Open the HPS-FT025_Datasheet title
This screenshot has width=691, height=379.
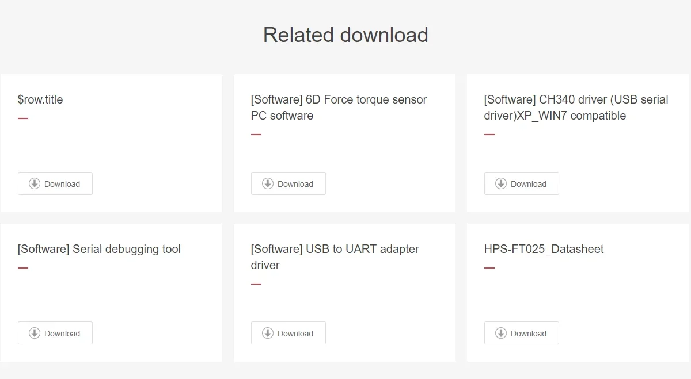(544, 249)
